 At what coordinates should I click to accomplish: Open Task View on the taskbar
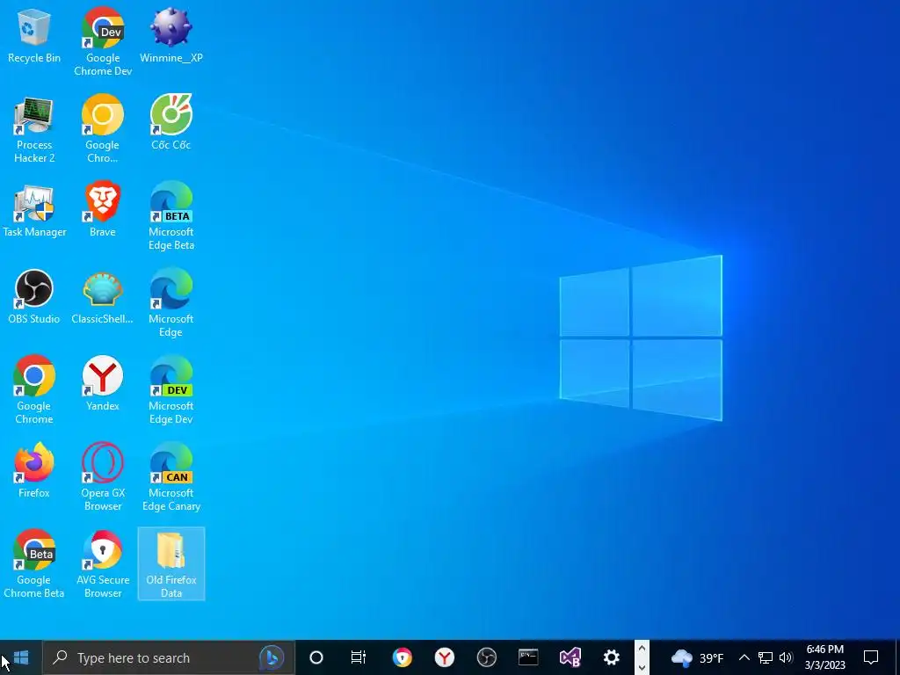pyautogui.click(x=359, y=657)
